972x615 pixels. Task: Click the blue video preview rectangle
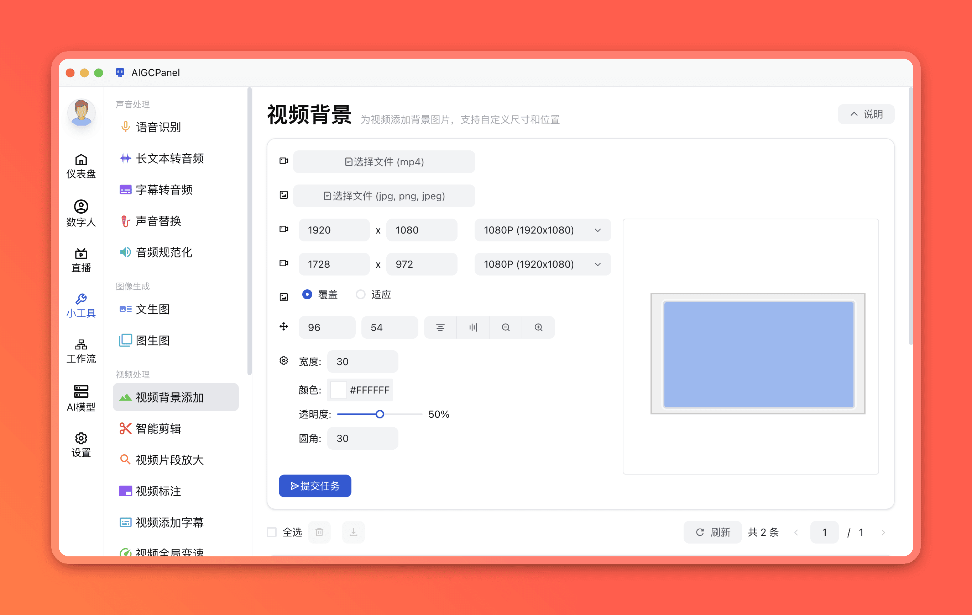759,355
